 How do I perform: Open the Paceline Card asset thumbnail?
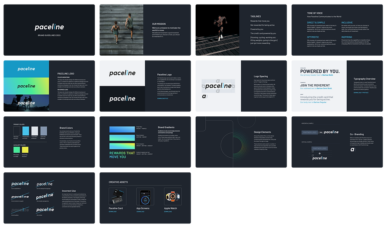coord(117,196)
